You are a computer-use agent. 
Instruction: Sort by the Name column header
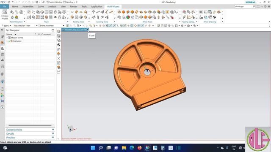coord(9,34)
